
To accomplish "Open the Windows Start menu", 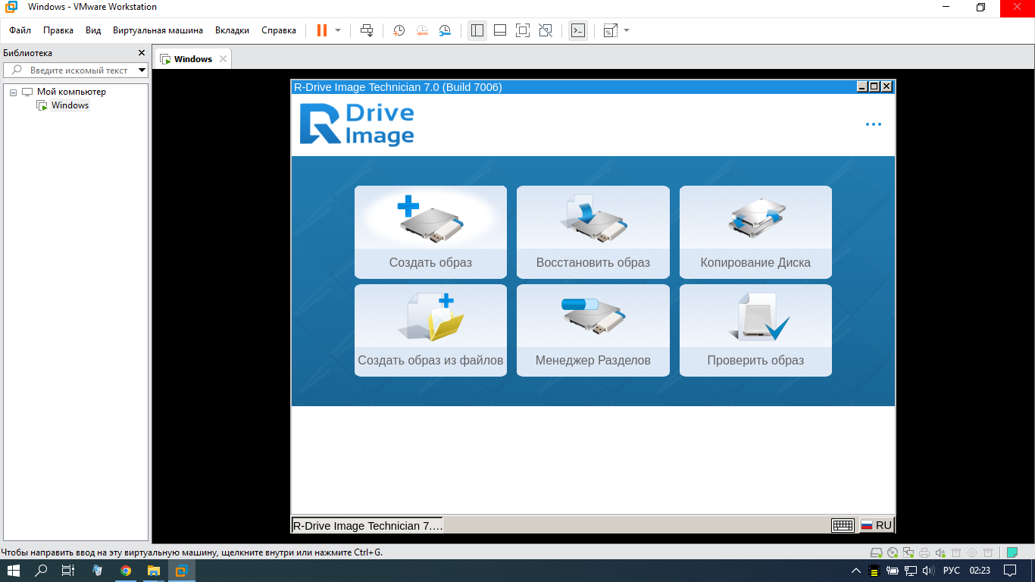I will pos(13,571).
